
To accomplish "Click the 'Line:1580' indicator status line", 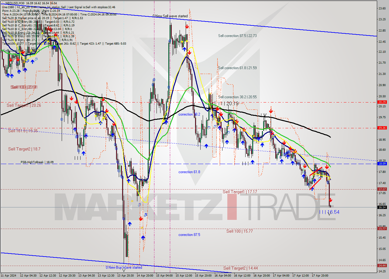I will [x=59, y=7].
